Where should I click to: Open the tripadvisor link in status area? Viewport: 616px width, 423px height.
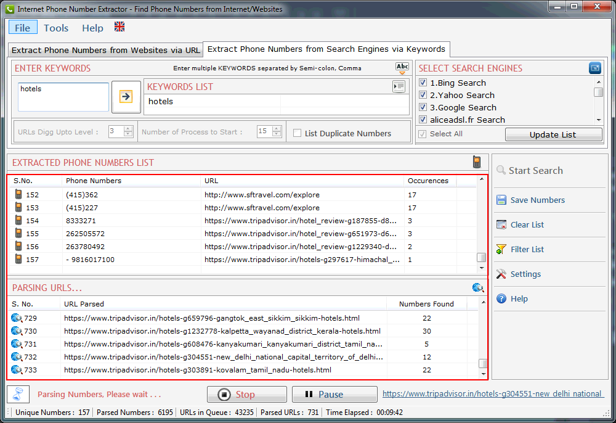coord(492,393)
